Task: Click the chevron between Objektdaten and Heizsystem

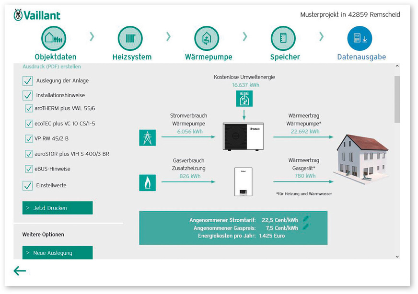Action: tap(92, 36)
